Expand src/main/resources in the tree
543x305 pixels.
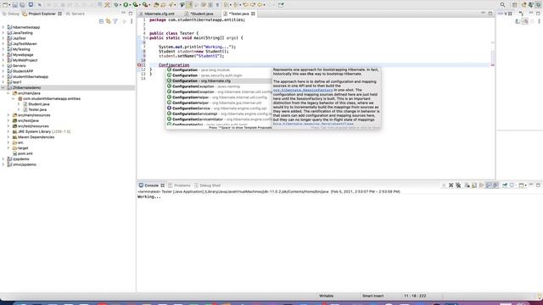8,115
